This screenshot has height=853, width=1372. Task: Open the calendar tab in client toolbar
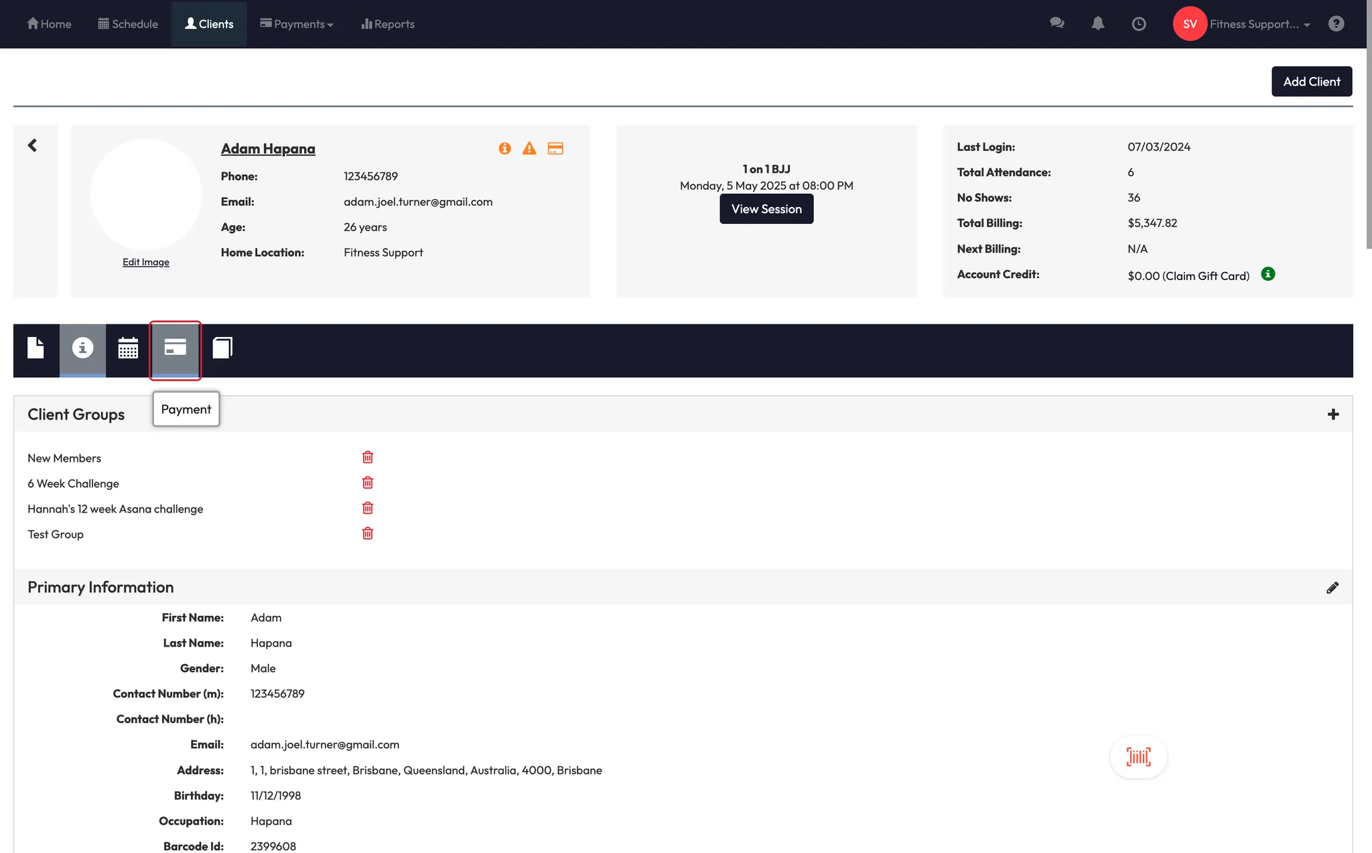click(128, 348)
